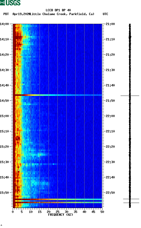Image resolution: width=141 pixels, height=228 pixels.
Task: Click the 14:30 PDT time label
Action: (x=4, y=70)
